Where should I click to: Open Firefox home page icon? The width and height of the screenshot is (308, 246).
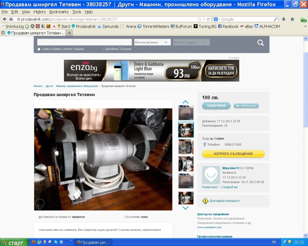tap(292, 19)
